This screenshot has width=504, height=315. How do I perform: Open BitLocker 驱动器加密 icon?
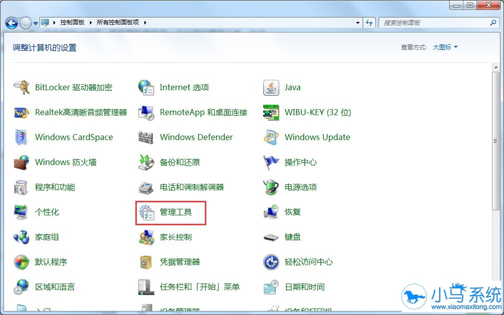(21, 87)
